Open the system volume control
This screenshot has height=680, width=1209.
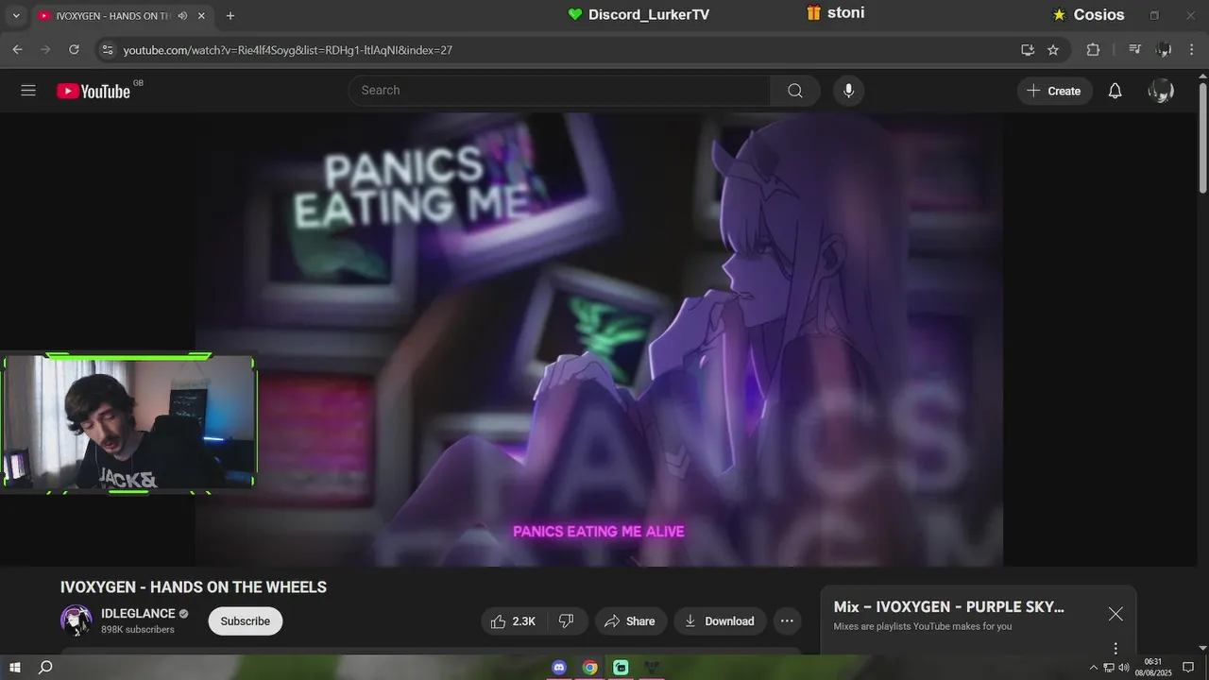tap(1124, 668)
